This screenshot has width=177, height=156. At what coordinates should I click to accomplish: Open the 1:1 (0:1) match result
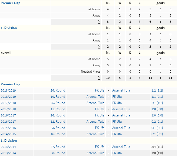coord(157,97)
